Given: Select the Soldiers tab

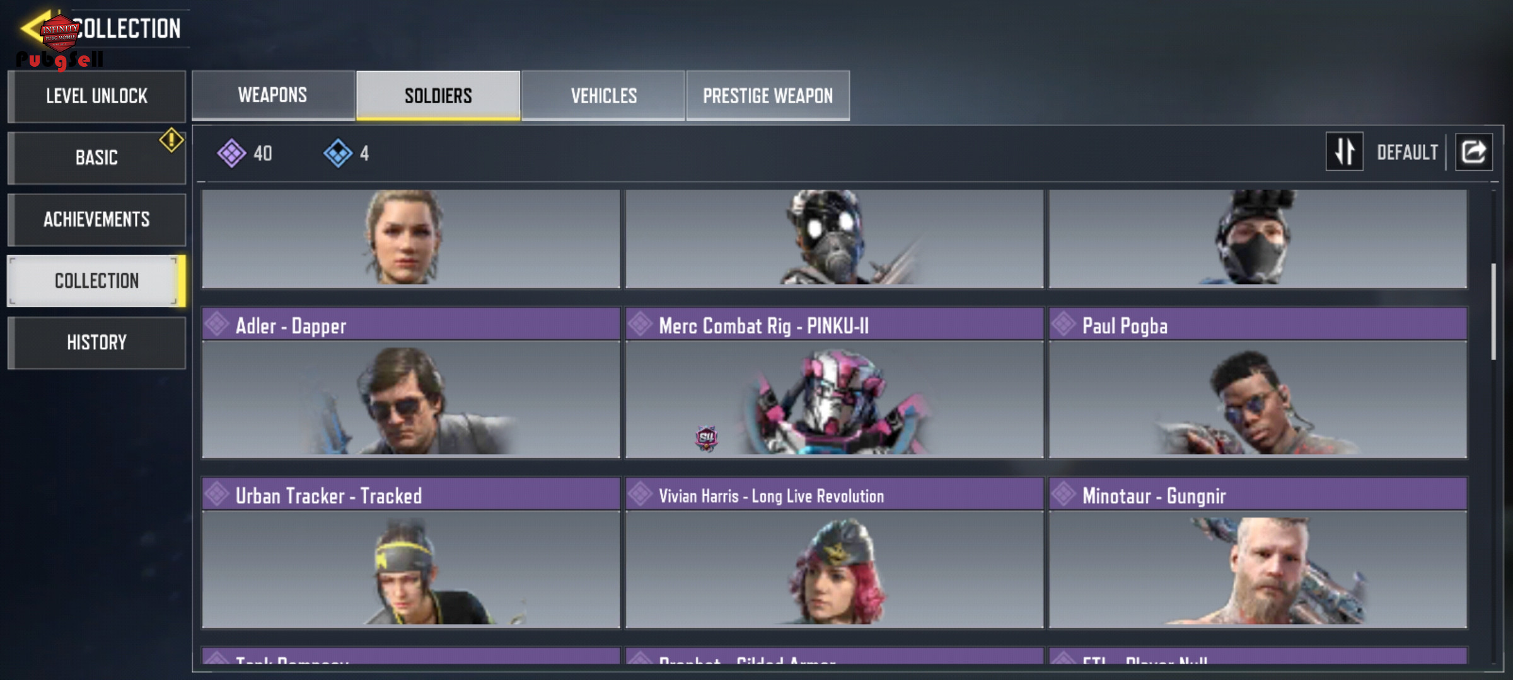Looking at the screenshot, I should pyautogui.click(x=438, y=96).
